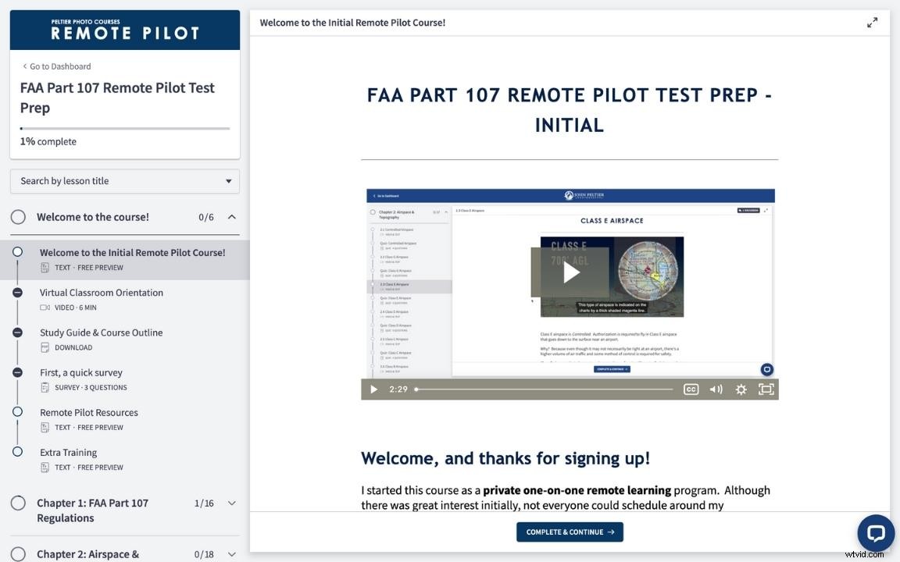Expand Chapter 1: FAA Part 107 Regulations
Image resolution: width=900 pixels, height=562 pixels.
(x=231, y=503)
